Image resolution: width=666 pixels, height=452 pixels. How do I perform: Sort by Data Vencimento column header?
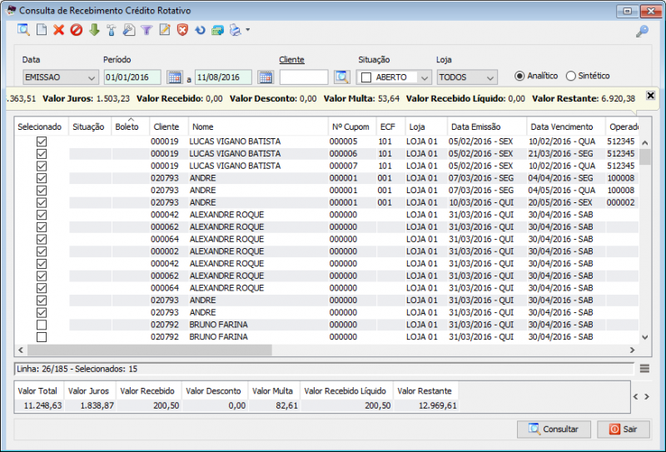point(566,127)
